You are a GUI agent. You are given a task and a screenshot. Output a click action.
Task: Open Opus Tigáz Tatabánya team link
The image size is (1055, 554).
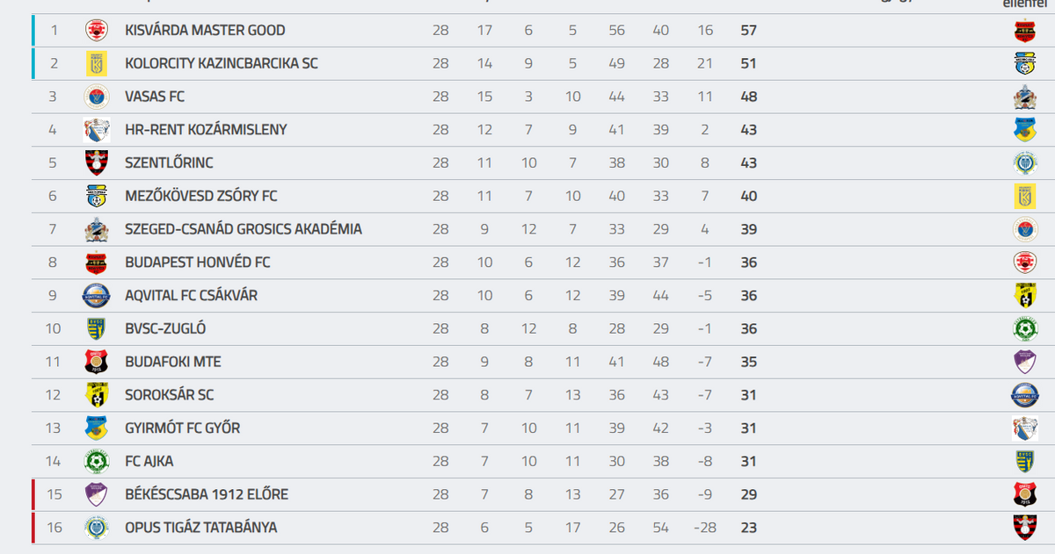tap(200, 528)
